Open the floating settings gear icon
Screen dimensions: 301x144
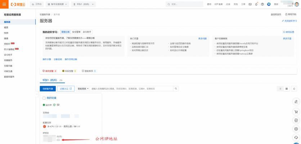[x=296, y=129]
